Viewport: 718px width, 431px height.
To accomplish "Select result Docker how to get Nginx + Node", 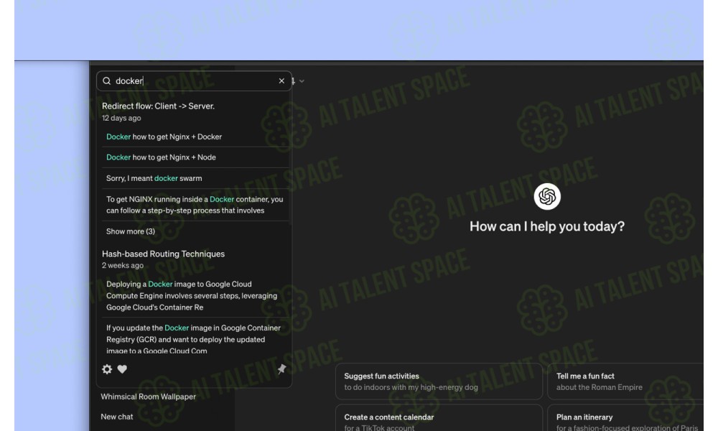I will pos(195,157).
